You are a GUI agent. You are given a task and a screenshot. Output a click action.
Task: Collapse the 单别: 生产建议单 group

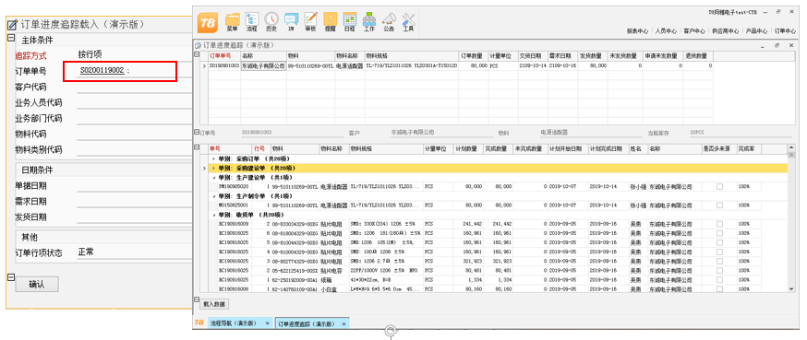click(x=213, y=177)
